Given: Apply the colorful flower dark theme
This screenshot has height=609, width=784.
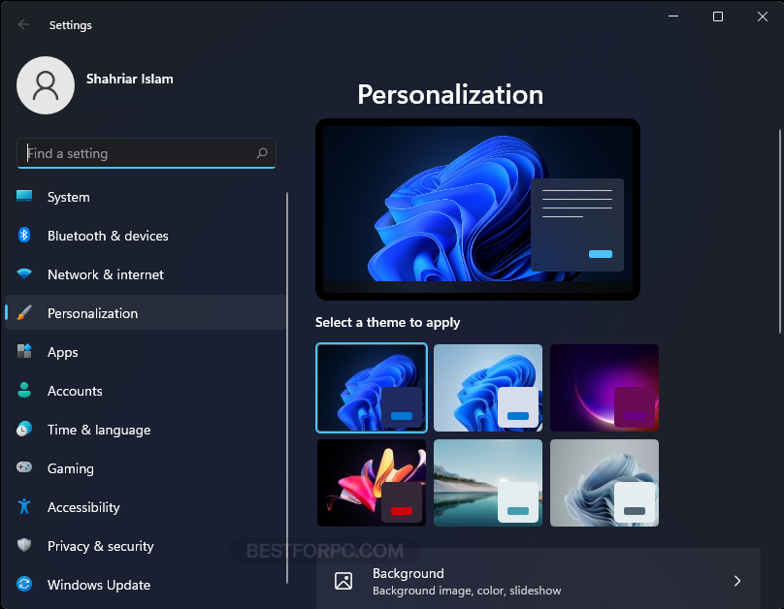Looking at the screenshot, I should (x=372, y=483).
